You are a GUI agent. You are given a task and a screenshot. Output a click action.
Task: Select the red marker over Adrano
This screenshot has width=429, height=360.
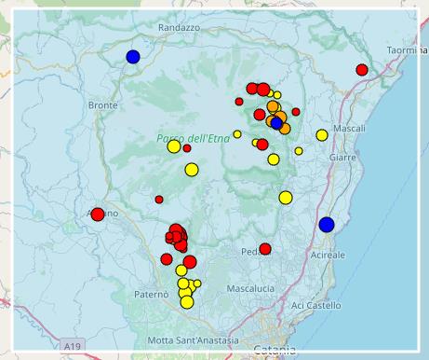click(x=98, y=215)
